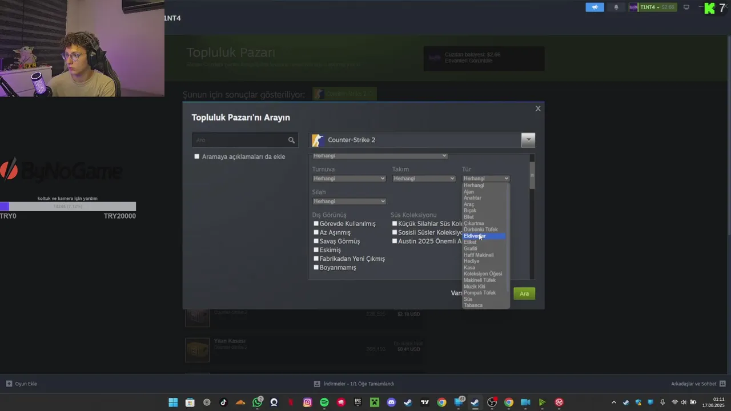731x411 pixels.
Task: Check the Az Aşınmış option
Action: coord(316,232)
